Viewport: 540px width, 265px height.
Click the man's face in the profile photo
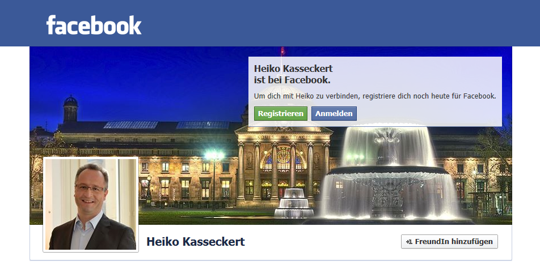(90, 187)
